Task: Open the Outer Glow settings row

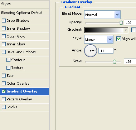Action: point(24,36)
